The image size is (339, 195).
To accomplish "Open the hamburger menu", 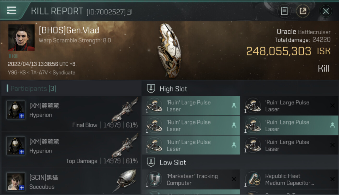I will click(x=11, y=10).
